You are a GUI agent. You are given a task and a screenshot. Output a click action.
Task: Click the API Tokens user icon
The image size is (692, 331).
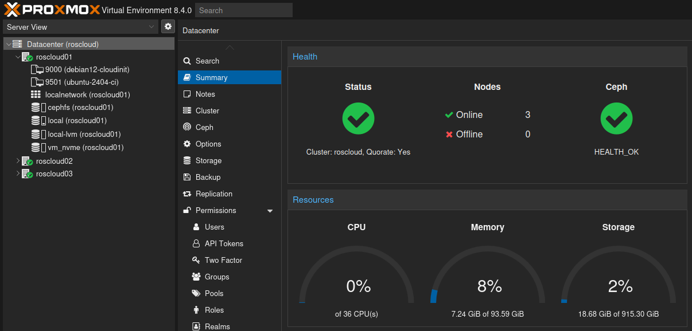(196, 243)
